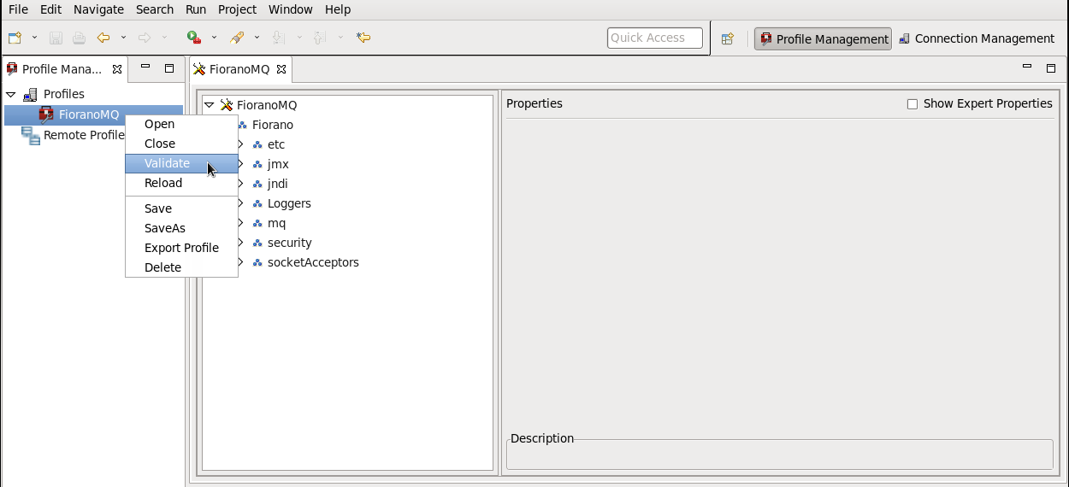Choose SaveAs in the context menu
Screen dimensions: 1069x487
tap(181, 228)
